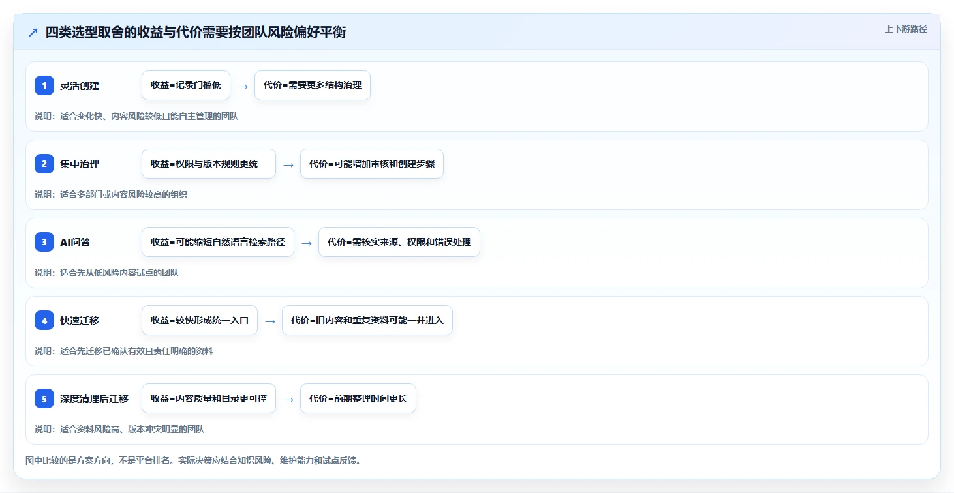This screenshot has height=493, width=954.
Task: Click the 收益=较快形成统一入口 chip
Action: point(200,320)
